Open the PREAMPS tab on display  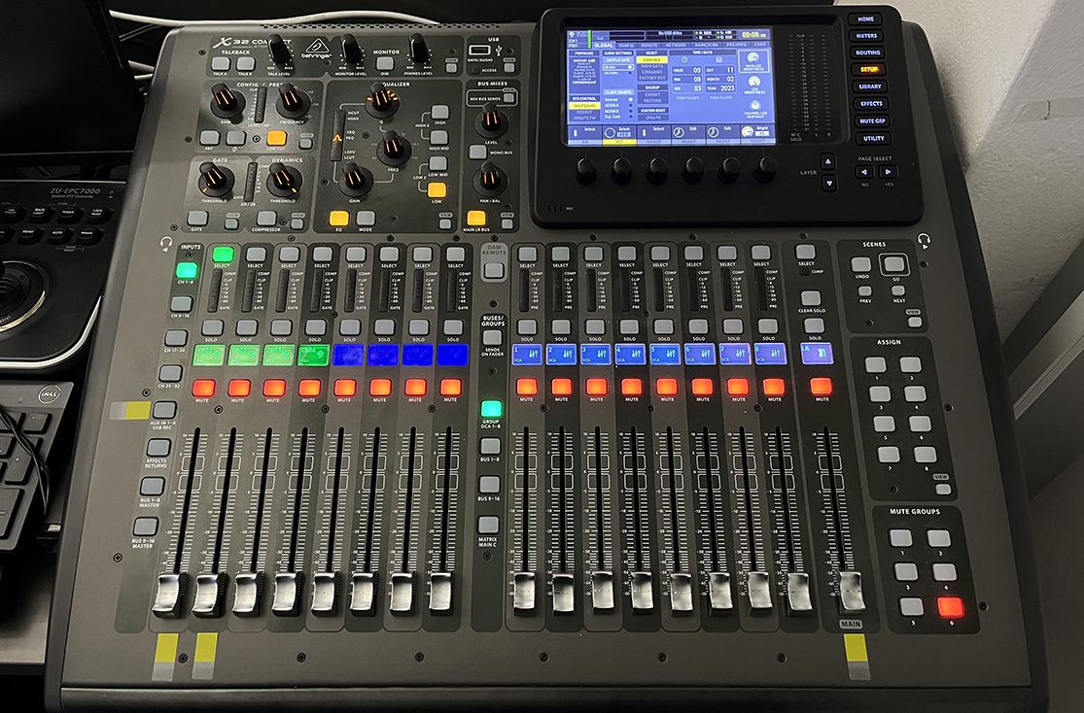click(736, 45)
